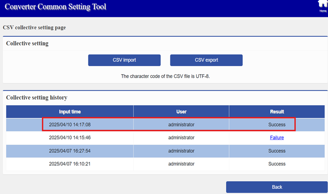The height and width of the screenshot is (194, 328).
Task: Click the User column header
Action: pos(181,111)
